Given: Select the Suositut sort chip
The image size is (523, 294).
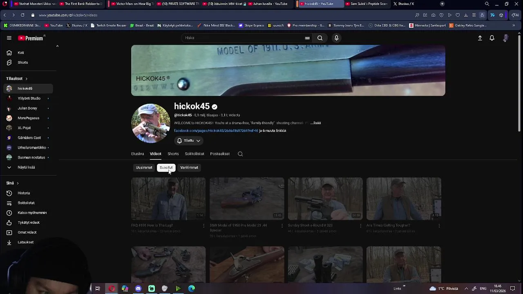Looking at the screenshot, I should (166, 167).
